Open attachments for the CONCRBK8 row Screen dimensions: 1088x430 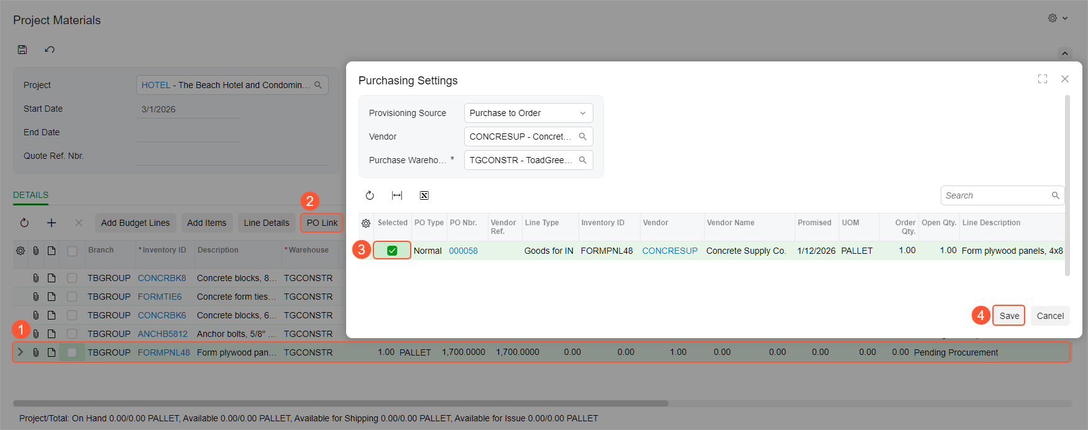pos(36,278)
